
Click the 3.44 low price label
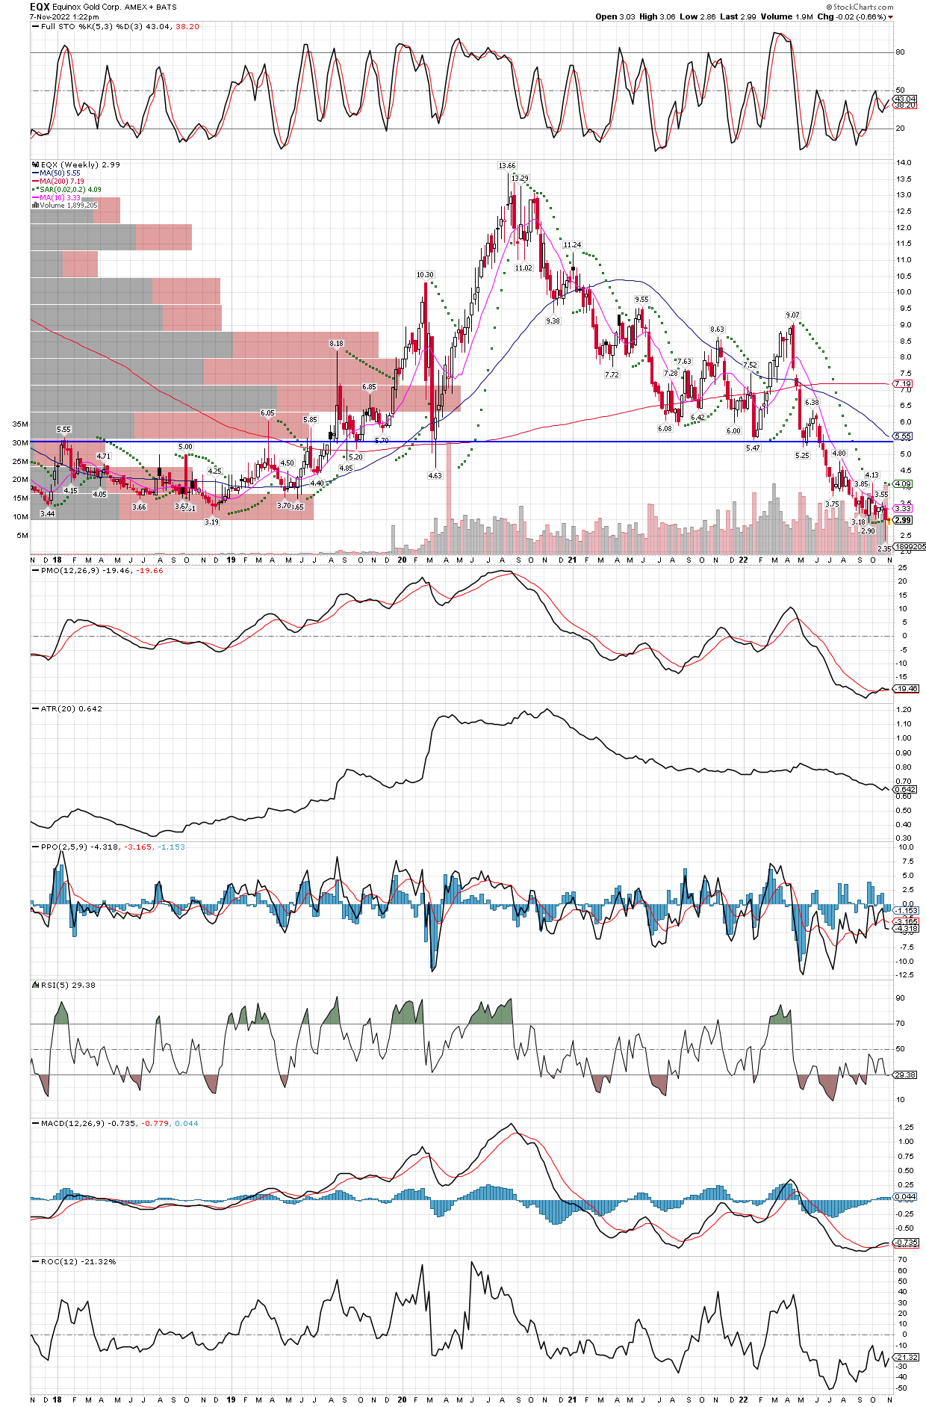[x=47, y=514]
